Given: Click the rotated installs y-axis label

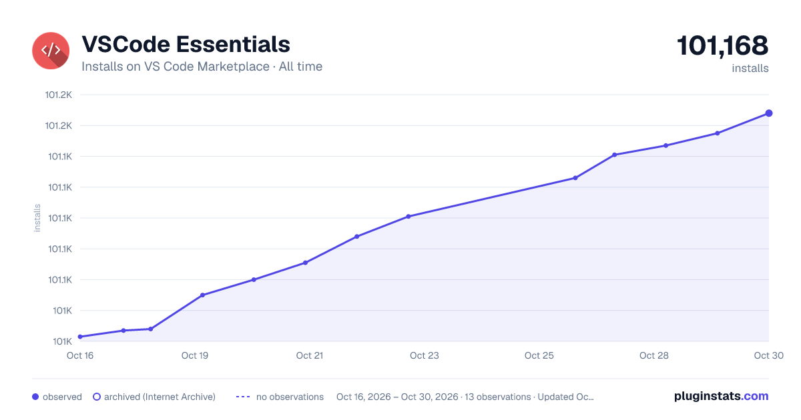Looking at the screenshot, I should pyautogui.click(x=37, y=218).
